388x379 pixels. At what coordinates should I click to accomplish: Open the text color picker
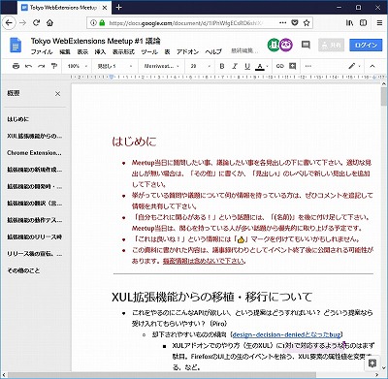(x=262, y=66)
